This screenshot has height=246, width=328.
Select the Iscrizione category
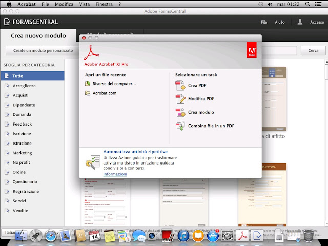click(x=32, y=134)
